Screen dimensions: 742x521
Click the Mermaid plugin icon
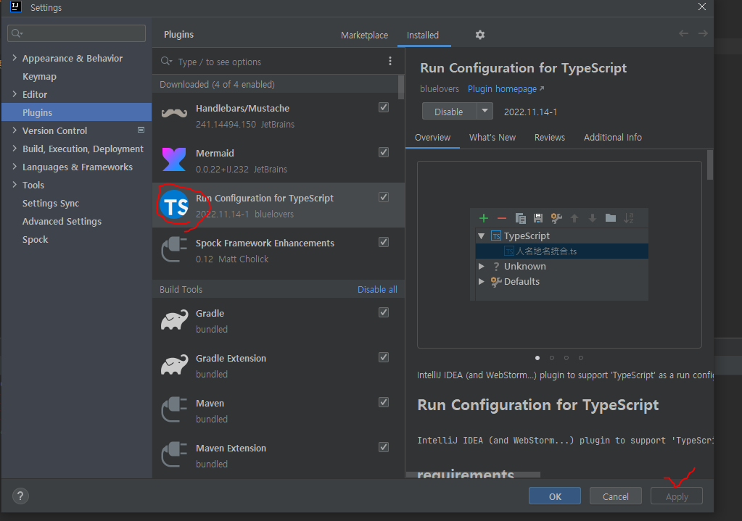click(174, 159)
